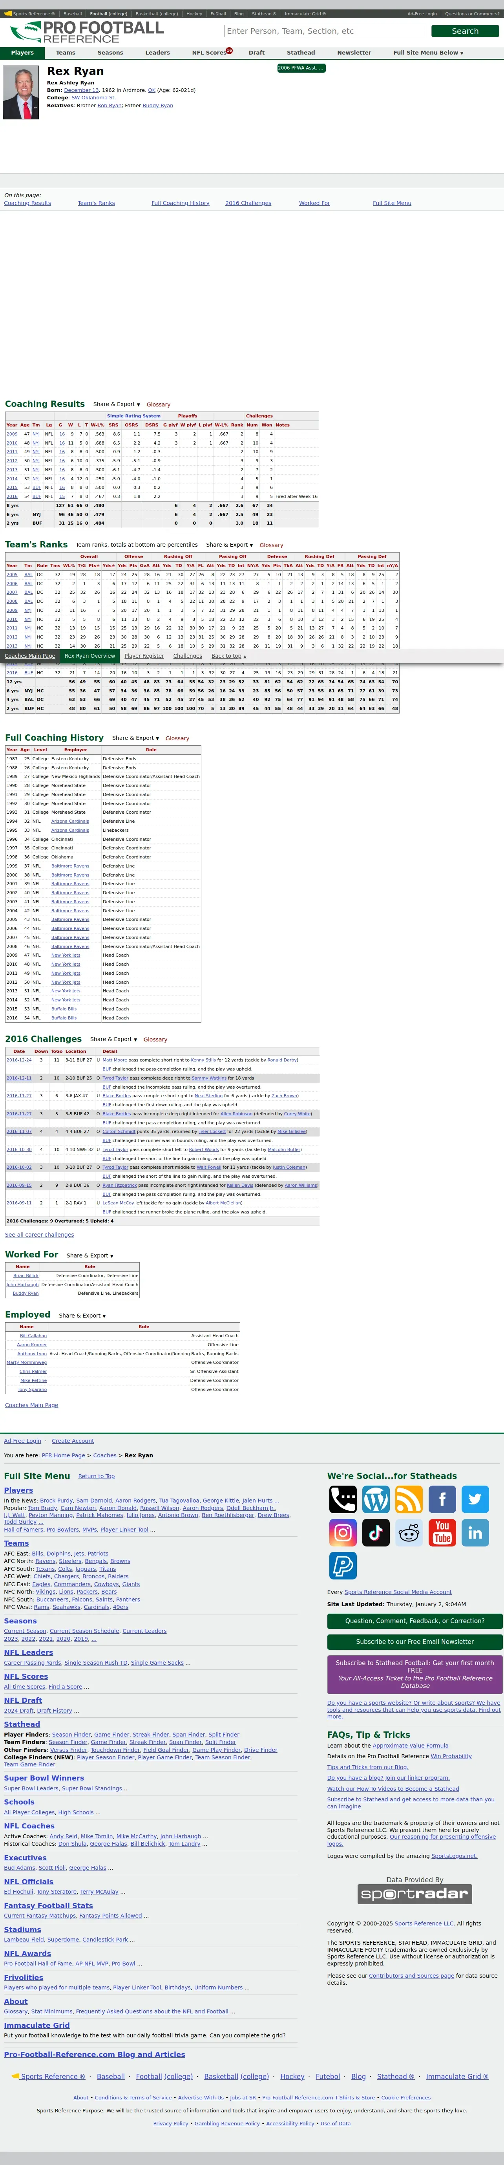Expand the 2006 PFWA Asst. award badge
504x2165 pixels.
(301, 68)
